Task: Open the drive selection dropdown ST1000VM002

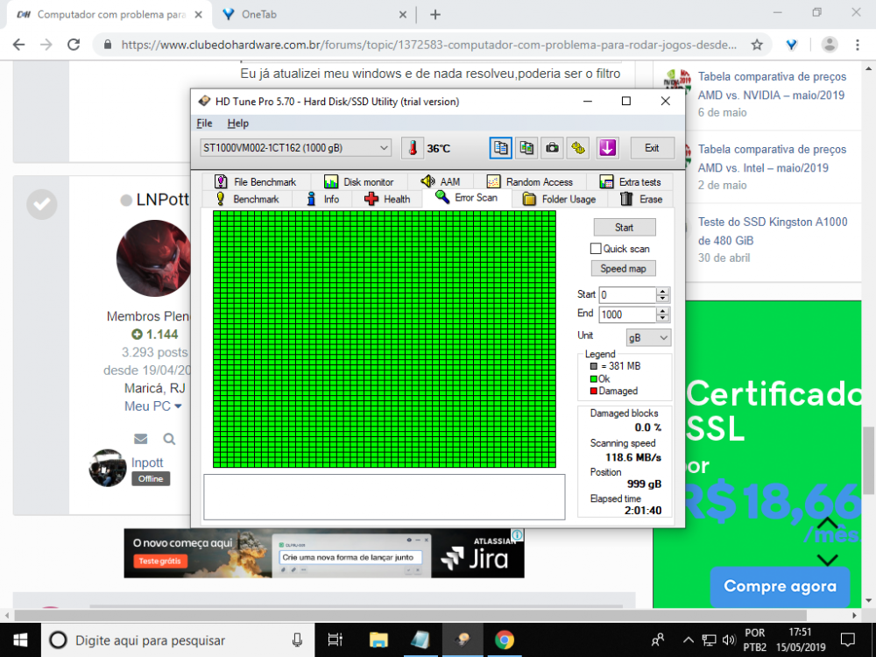Action: [x=296, y=148]
